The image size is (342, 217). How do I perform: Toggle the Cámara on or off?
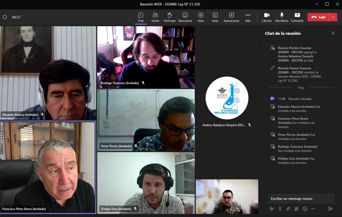click(267, 17)
